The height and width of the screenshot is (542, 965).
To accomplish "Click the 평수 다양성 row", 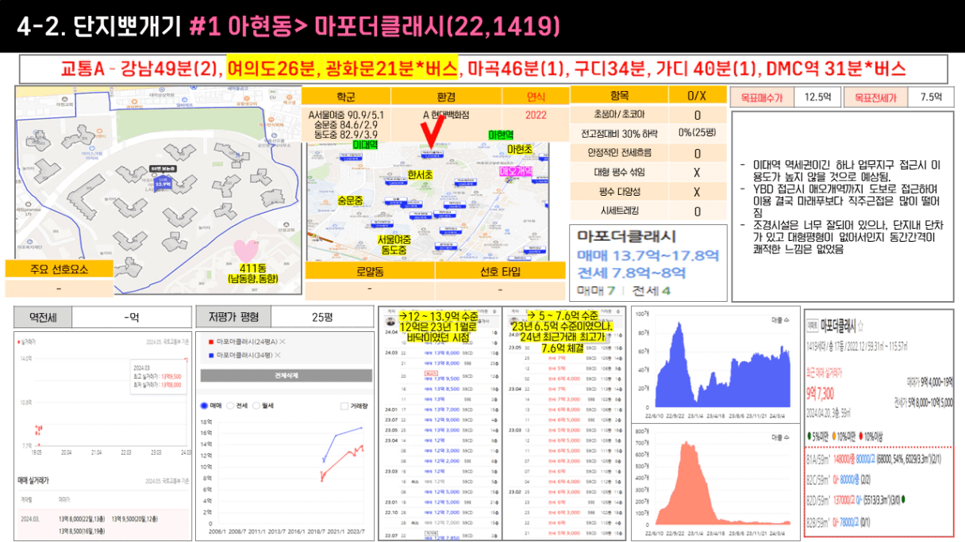I will 648,192.
